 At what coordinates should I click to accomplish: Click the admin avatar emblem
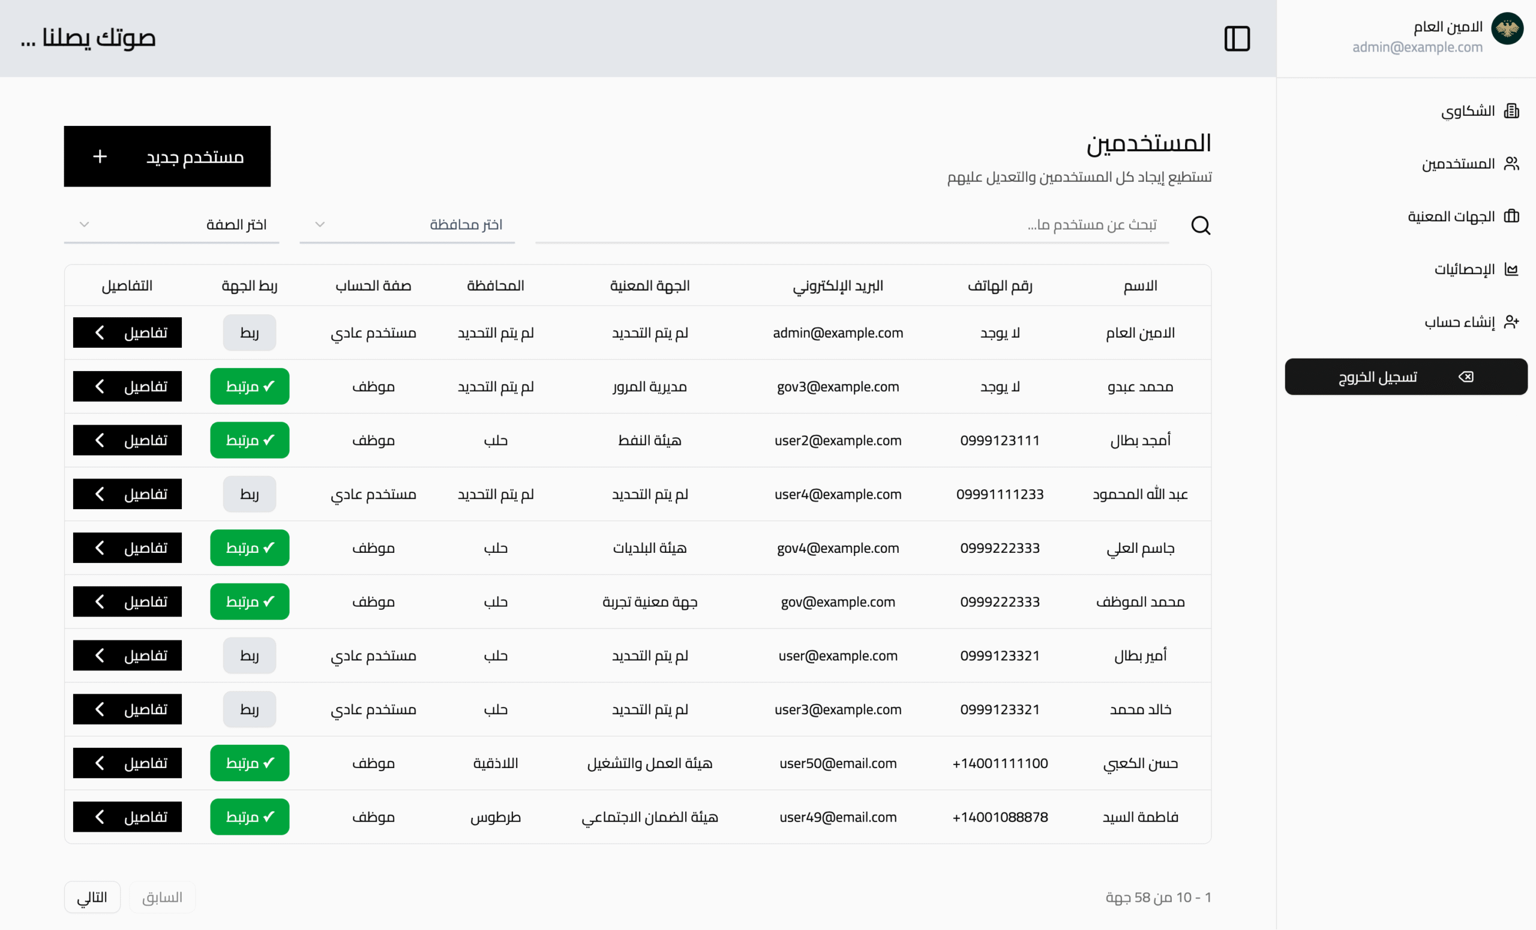pos(1507,29)
